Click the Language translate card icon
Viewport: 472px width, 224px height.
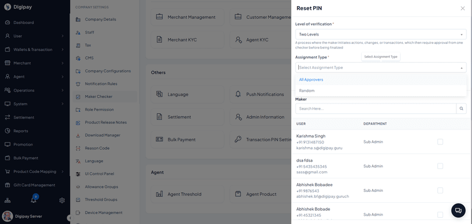[x=159, y=94]
